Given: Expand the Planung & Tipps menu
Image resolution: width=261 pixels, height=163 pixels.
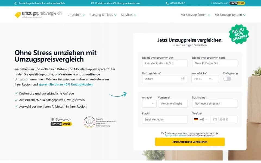Looking at the screenshot, I should click(103, 15).
